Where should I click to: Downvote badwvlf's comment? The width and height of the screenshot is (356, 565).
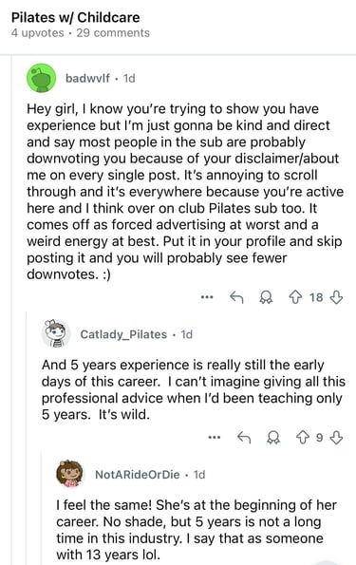point(336,297)
